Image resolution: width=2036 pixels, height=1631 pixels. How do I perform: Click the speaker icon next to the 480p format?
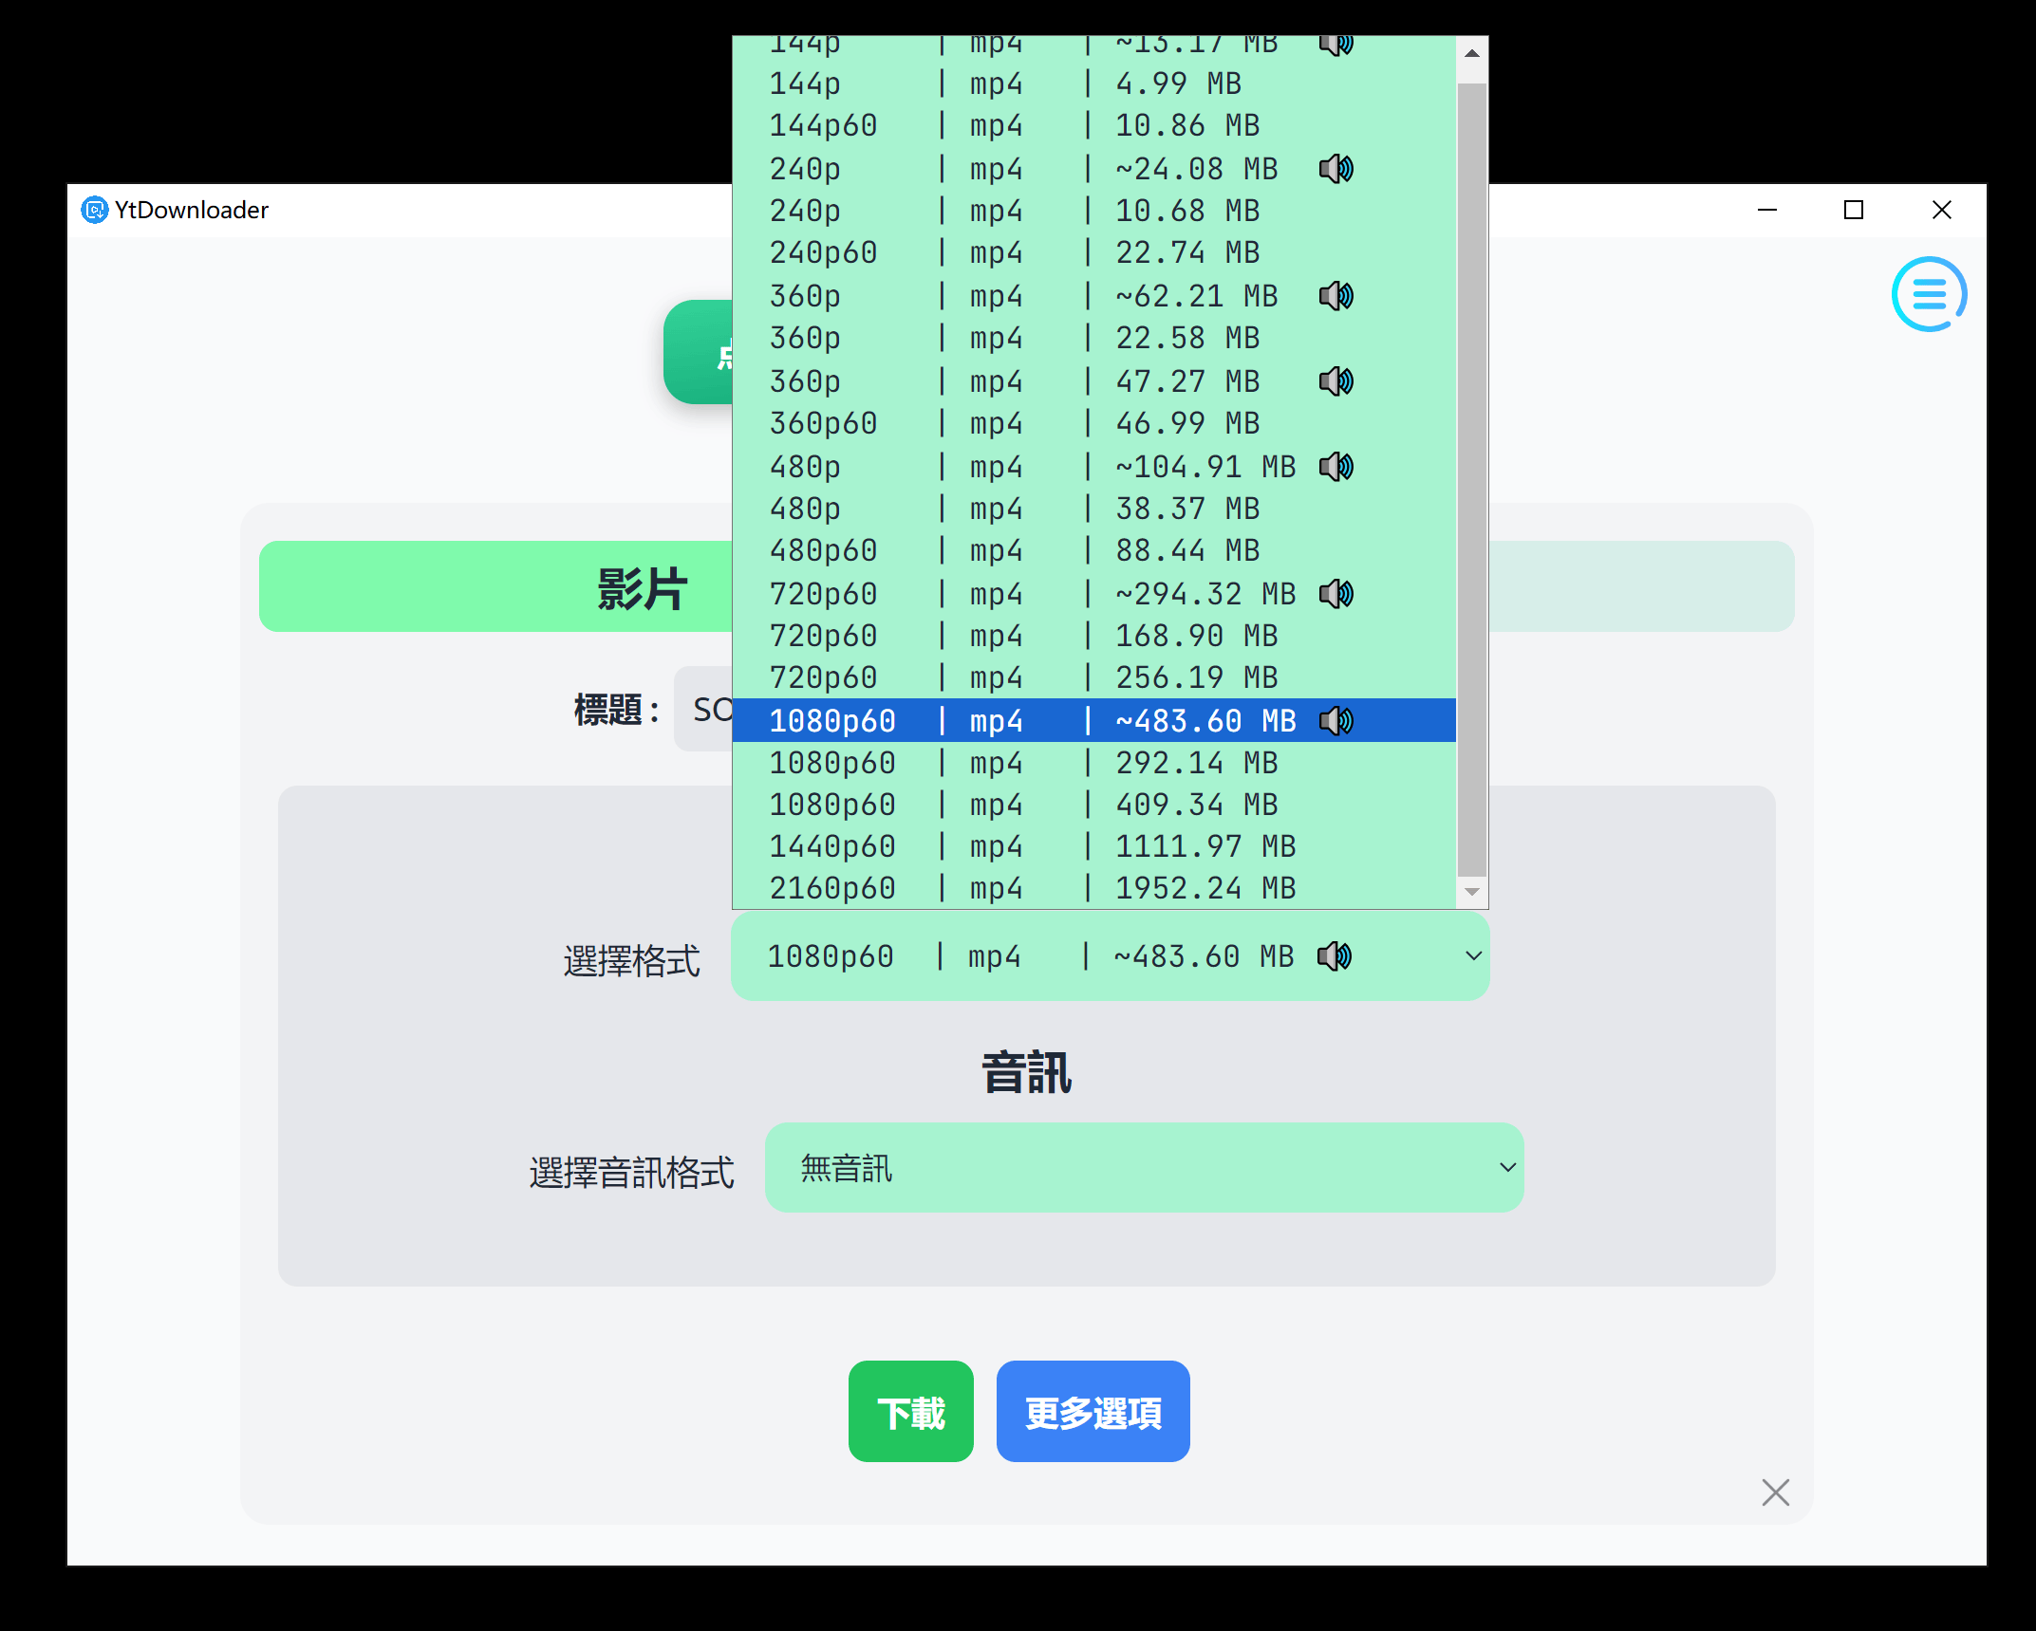pos(1337,466)
